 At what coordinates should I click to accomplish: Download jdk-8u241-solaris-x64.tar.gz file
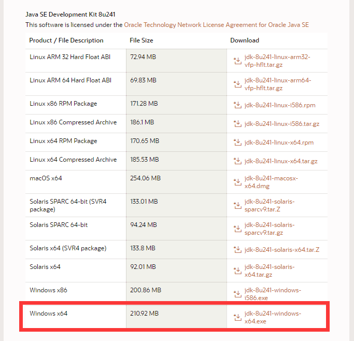tap(270, 271)
